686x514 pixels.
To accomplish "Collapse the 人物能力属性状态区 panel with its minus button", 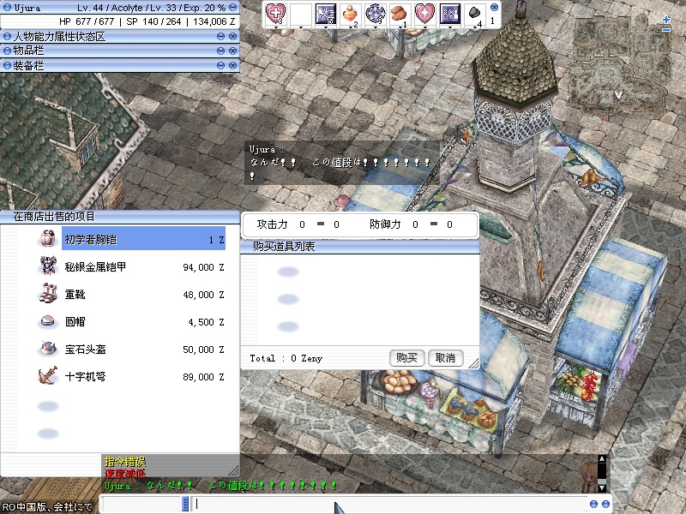I will click(220, 36).
